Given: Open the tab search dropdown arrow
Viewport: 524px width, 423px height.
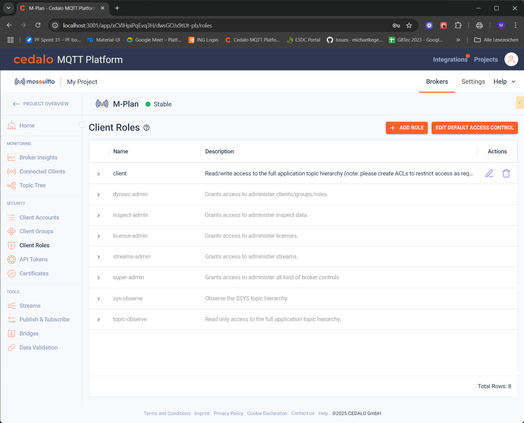Looking at the screenshot, I should point(8,8).
